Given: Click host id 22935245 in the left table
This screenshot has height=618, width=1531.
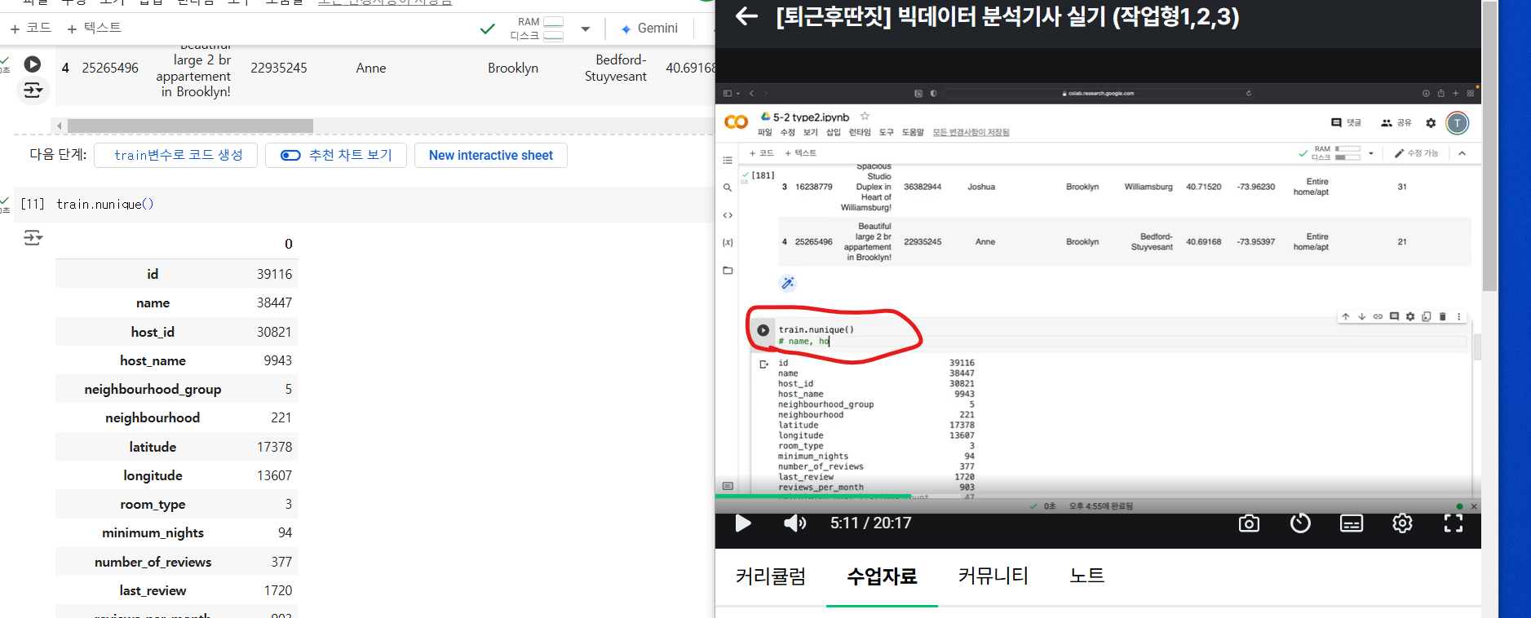Looking at the screenshot, I should click(279, 68).
